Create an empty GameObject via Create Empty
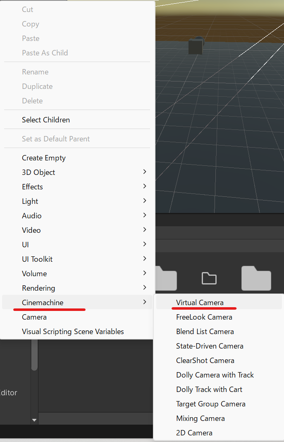 43,158
